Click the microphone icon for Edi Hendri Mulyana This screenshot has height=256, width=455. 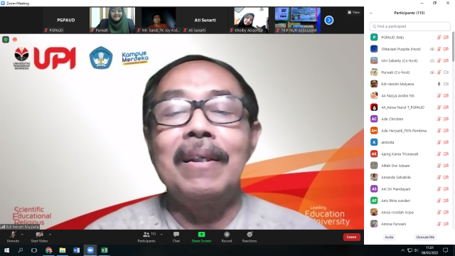pos(439,84)
